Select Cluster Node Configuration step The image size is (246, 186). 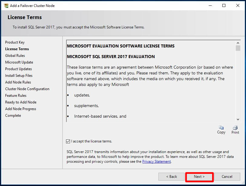(27, 89)
